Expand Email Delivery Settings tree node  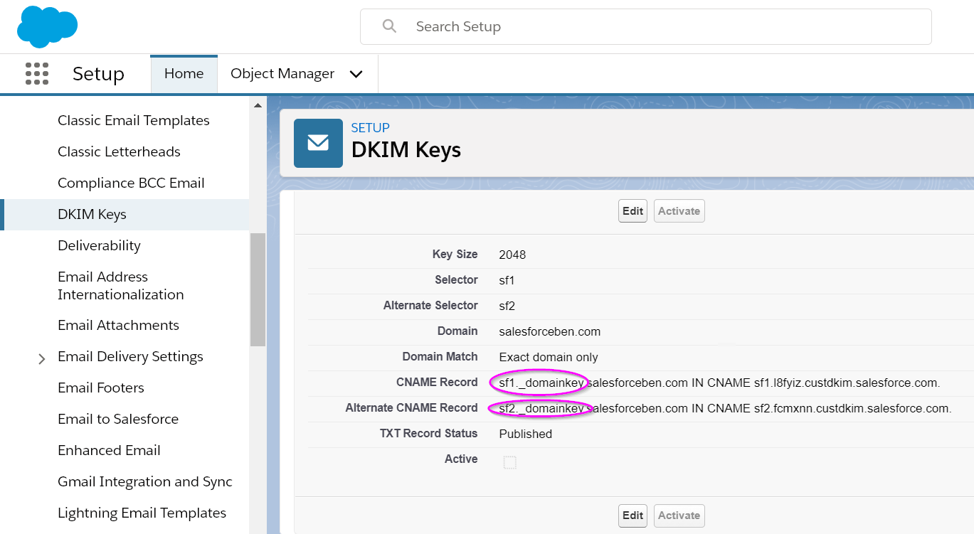pyautogui.click(x=41, y=358)
